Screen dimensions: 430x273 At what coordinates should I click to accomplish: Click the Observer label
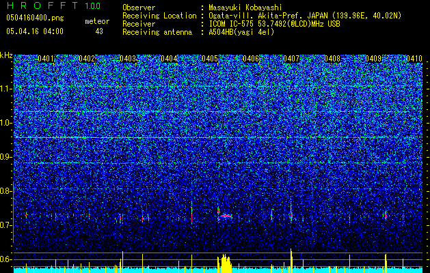point(139,8)
